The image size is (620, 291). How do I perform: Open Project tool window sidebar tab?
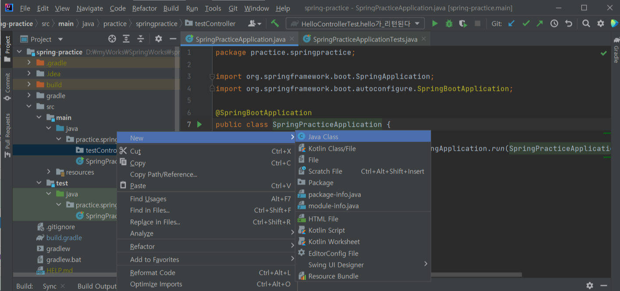click(x=7, y=49)
